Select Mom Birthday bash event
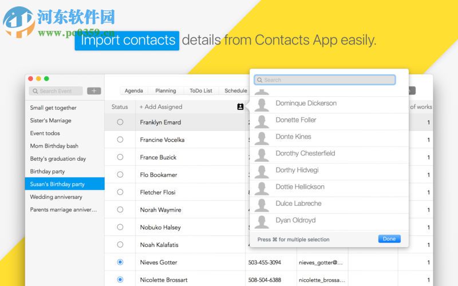The image size is (458, 286). (x=65, y=146)
